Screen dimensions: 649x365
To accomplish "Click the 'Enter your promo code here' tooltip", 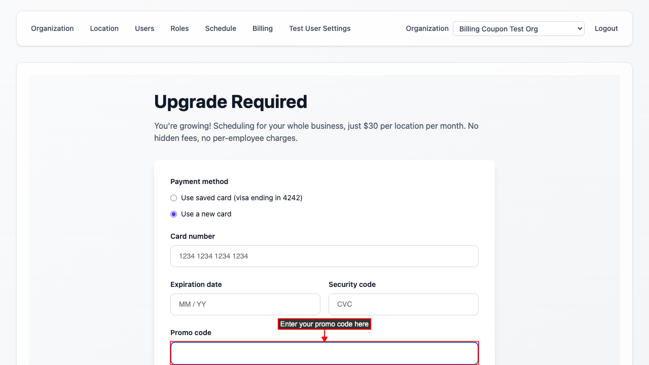I will (324, 324).
